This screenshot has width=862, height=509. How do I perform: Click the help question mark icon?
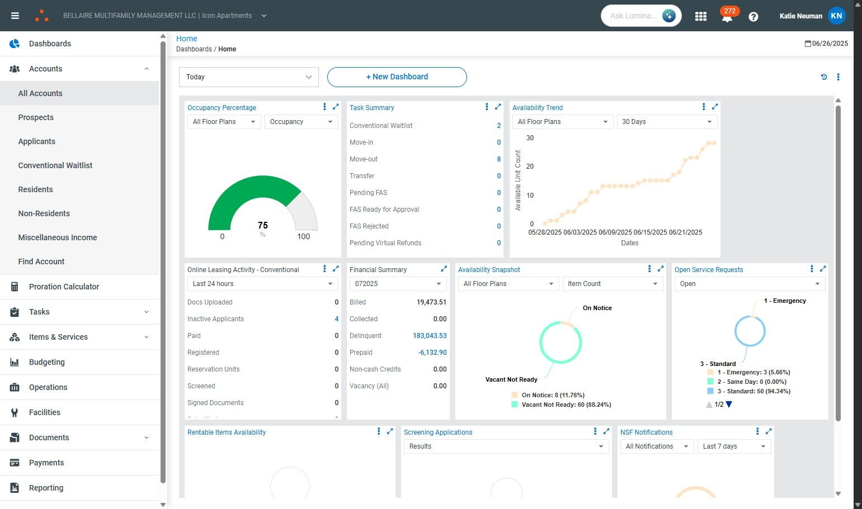[753, 17]
